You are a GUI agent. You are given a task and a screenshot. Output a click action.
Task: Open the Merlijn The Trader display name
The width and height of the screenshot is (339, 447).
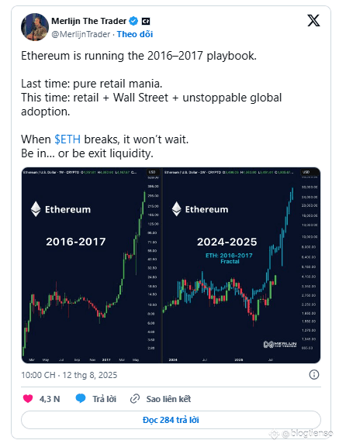click(x=88, y=21)
